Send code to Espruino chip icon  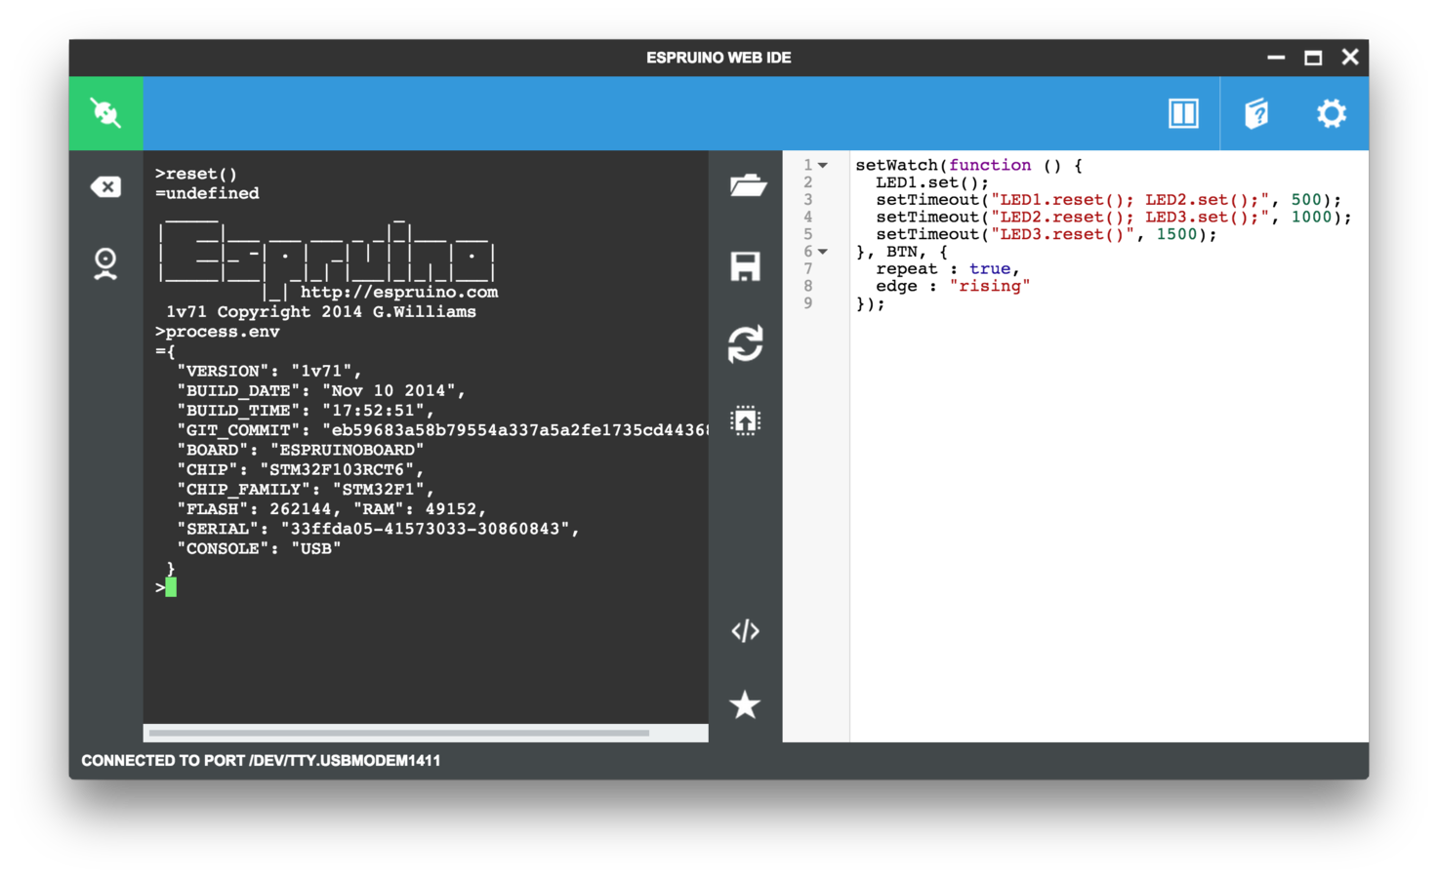coord(745,420)
